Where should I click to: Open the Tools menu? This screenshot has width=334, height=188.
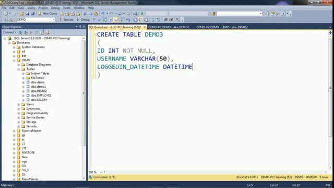click(x=66, y=8)
